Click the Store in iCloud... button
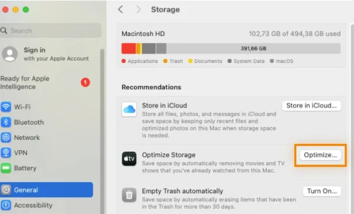 point(311,106)
